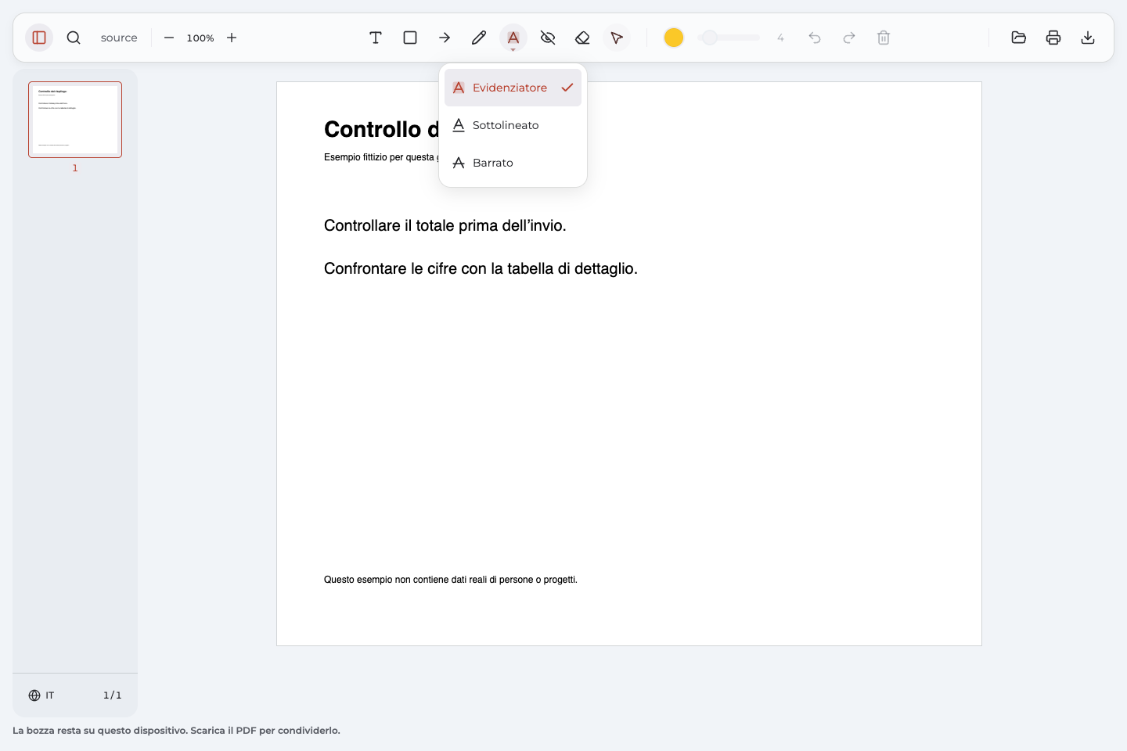This screenshot has width=1127, height=751.
Task: Open the search tool
Action: click(74, 38)
